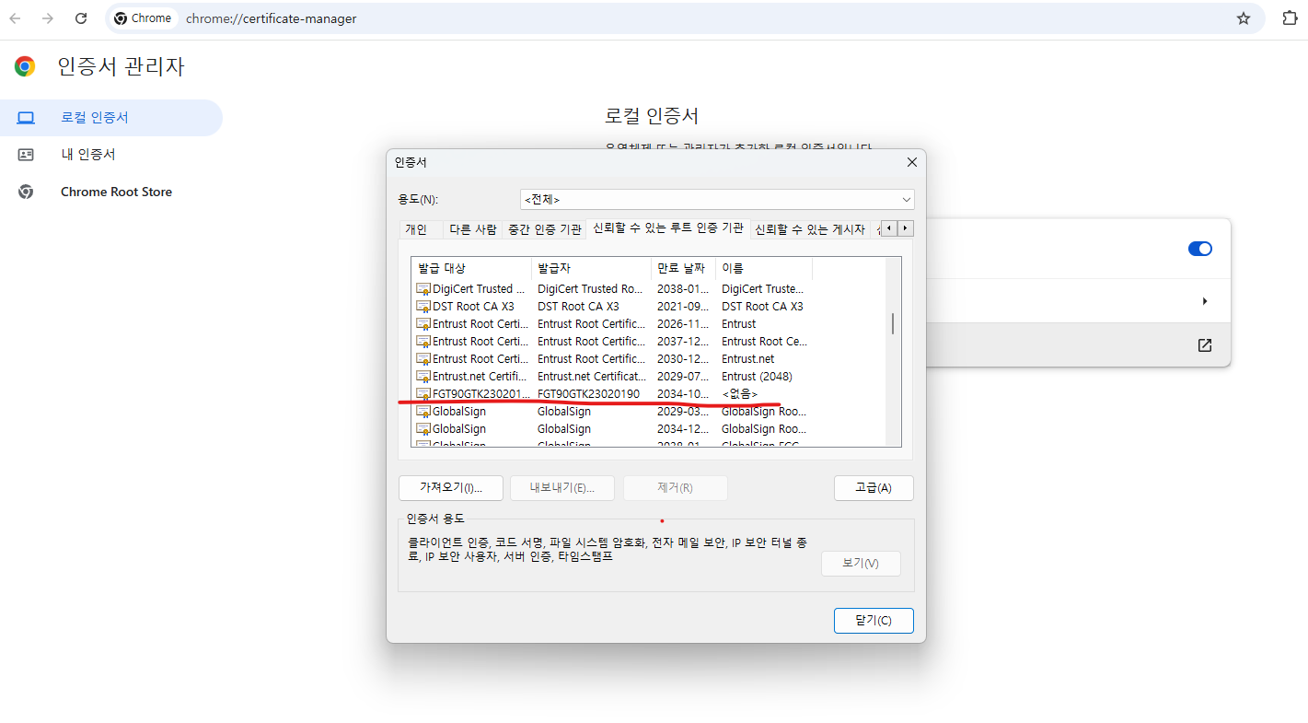This screenshot has width=1308, height=723.
Task: Sort by the 만료 날짜 column header
Action: point(683,268)
